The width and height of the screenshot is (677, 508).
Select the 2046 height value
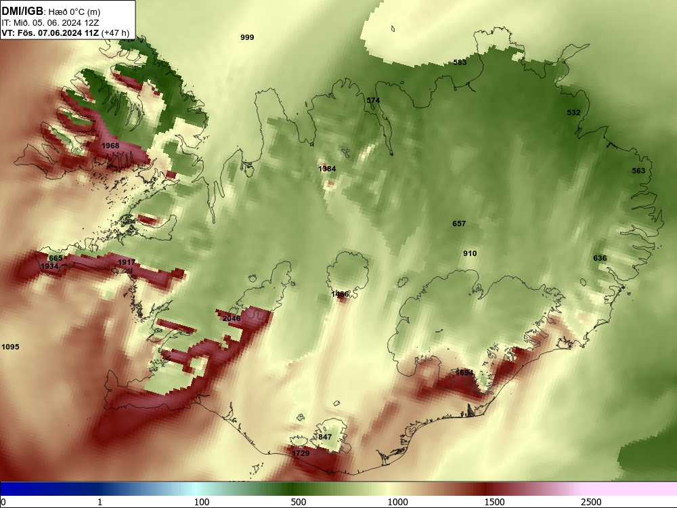pyautogui.click(x=232, y=318)
